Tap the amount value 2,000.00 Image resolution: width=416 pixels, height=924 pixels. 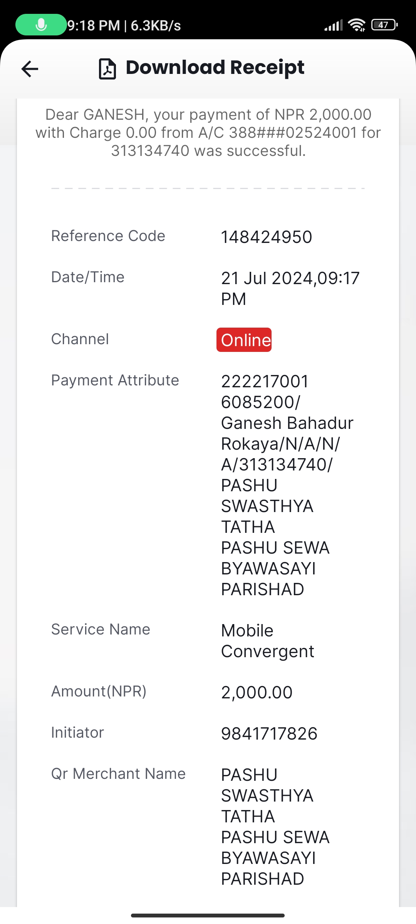(257, 692)
